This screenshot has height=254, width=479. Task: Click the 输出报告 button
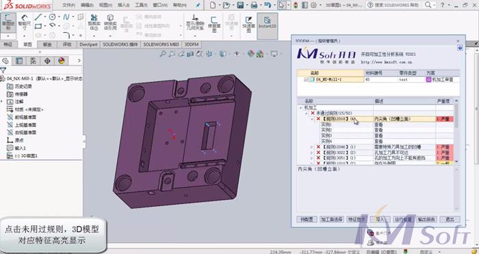pos(427,219)
